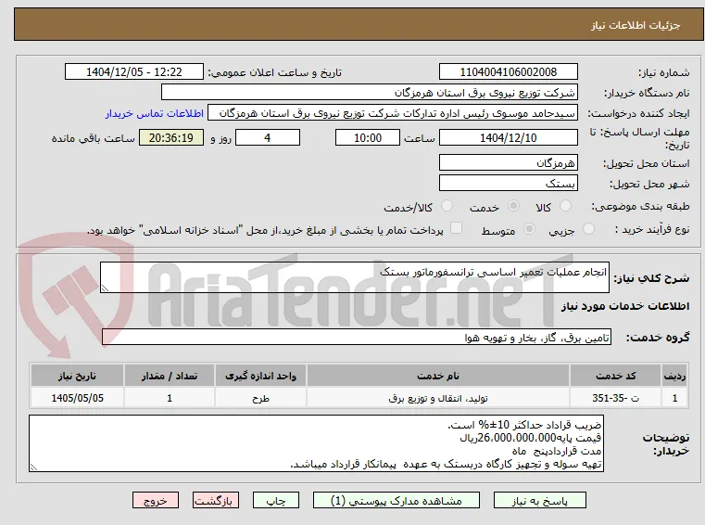This screenshot has height=525, width=705.
Task: Select the کالا/خدمت radio button
Action: pyautogui.click(x=447, y=206)
